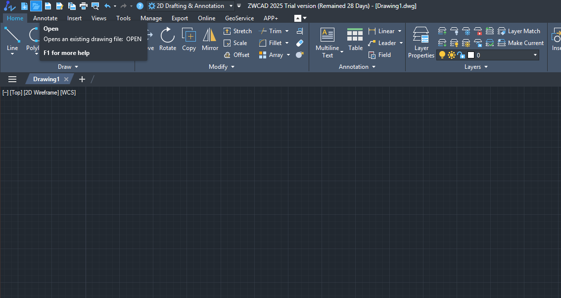The width and height of the screenshot is (561, 298).
Task: Open the 2D Drafting & Annotation workspace dropdown
Action: tap(231, 6)
